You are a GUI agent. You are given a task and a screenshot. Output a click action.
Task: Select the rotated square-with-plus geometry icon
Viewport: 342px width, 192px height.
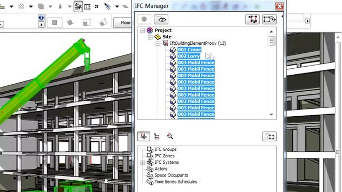tap(103, 22)
